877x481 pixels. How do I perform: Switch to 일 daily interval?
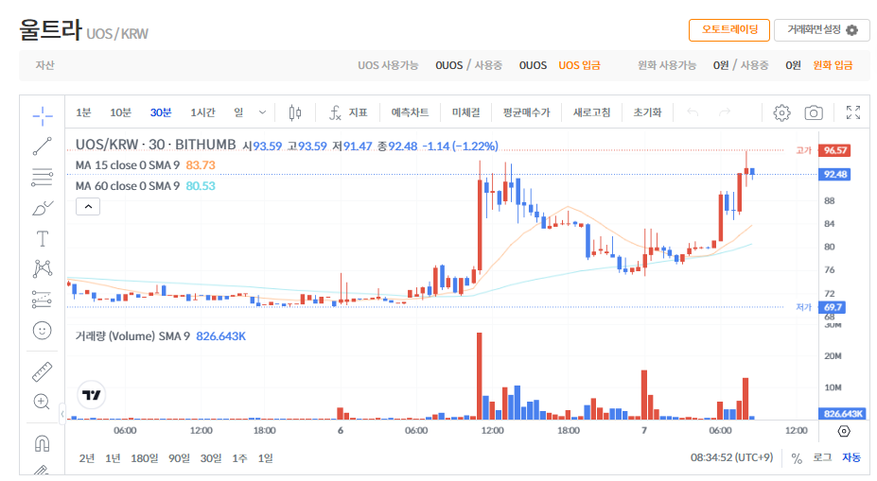tap(238, 112)
